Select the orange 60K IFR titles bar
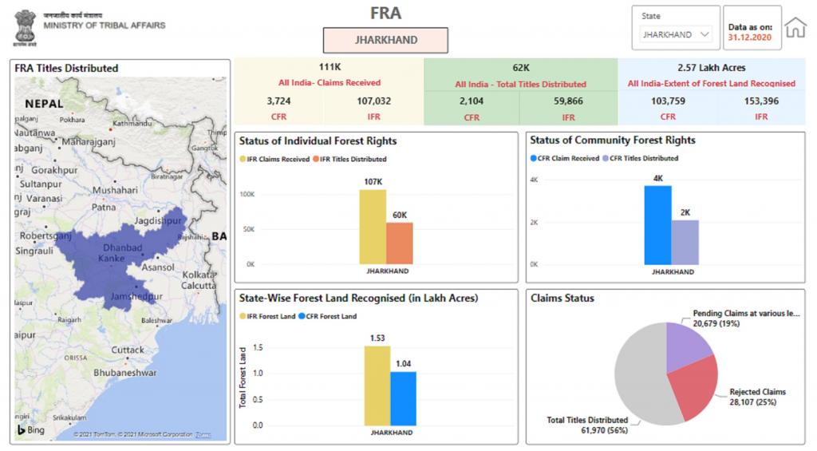The height and width of the screenshot is (451, 817). [x=400, y=243]
